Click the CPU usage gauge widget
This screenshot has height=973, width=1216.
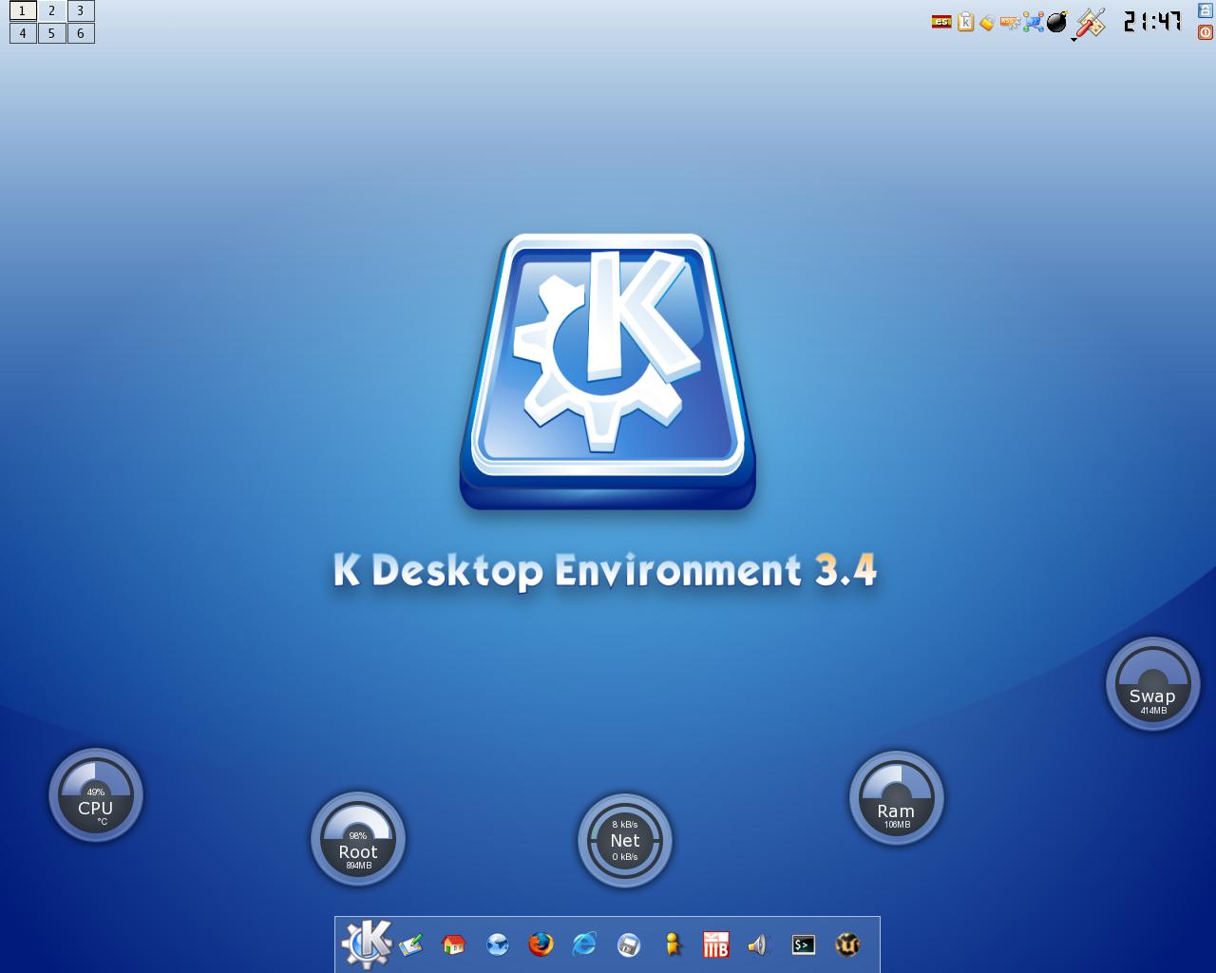coord(96,795)
